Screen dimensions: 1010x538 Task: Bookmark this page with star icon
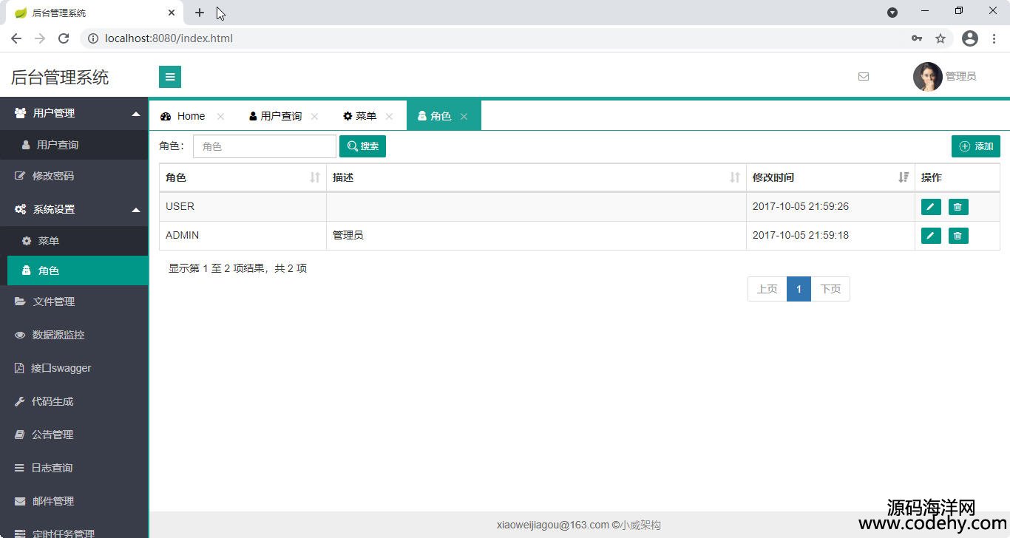tap(940, 38)
